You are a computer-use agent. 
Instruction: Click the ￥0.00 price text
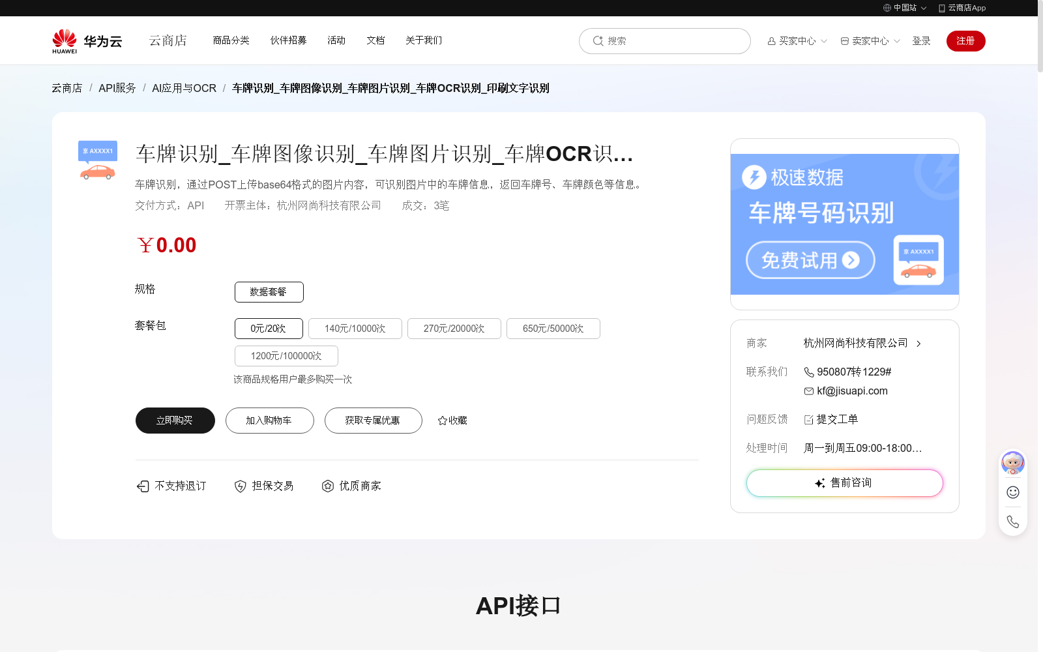coord(166,246)
